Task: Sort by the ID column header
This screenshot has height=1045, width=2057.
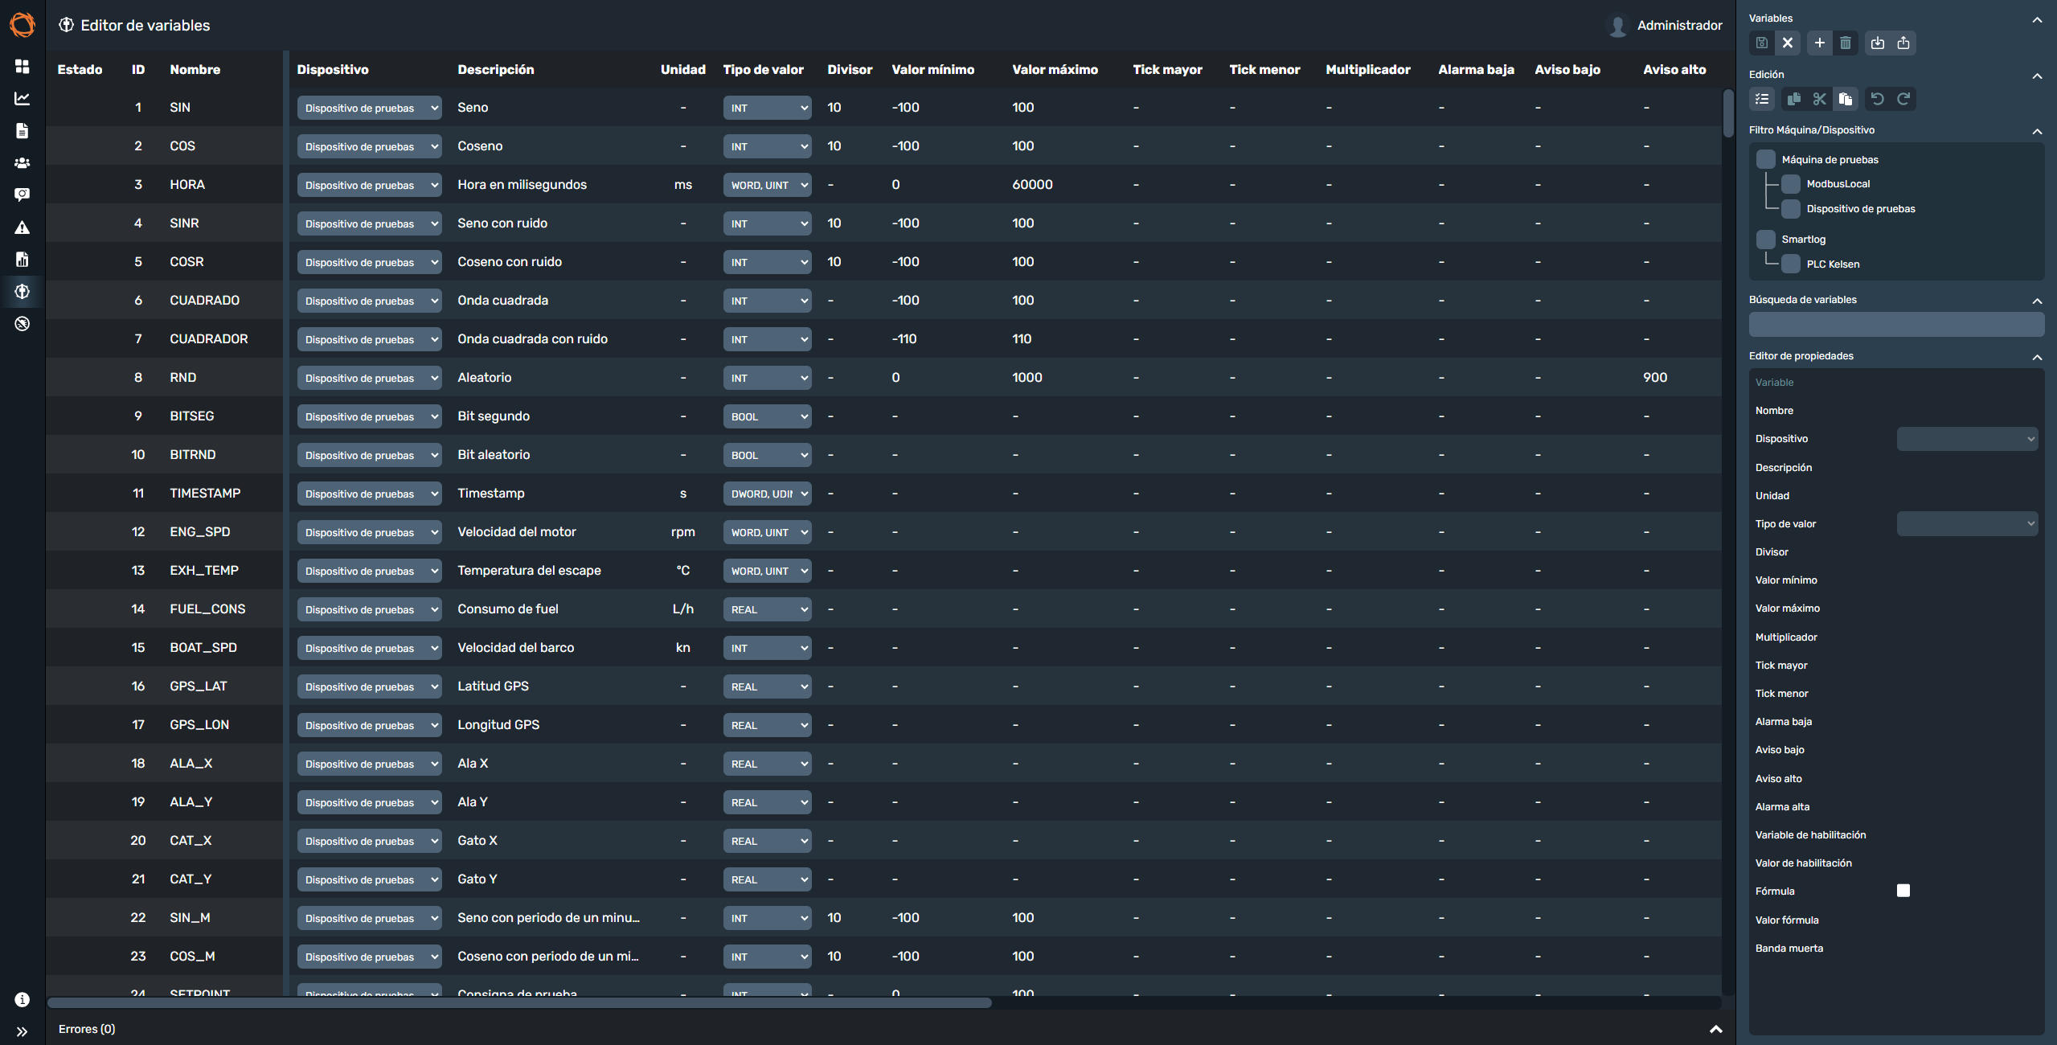Action: [x=138, y=69]
